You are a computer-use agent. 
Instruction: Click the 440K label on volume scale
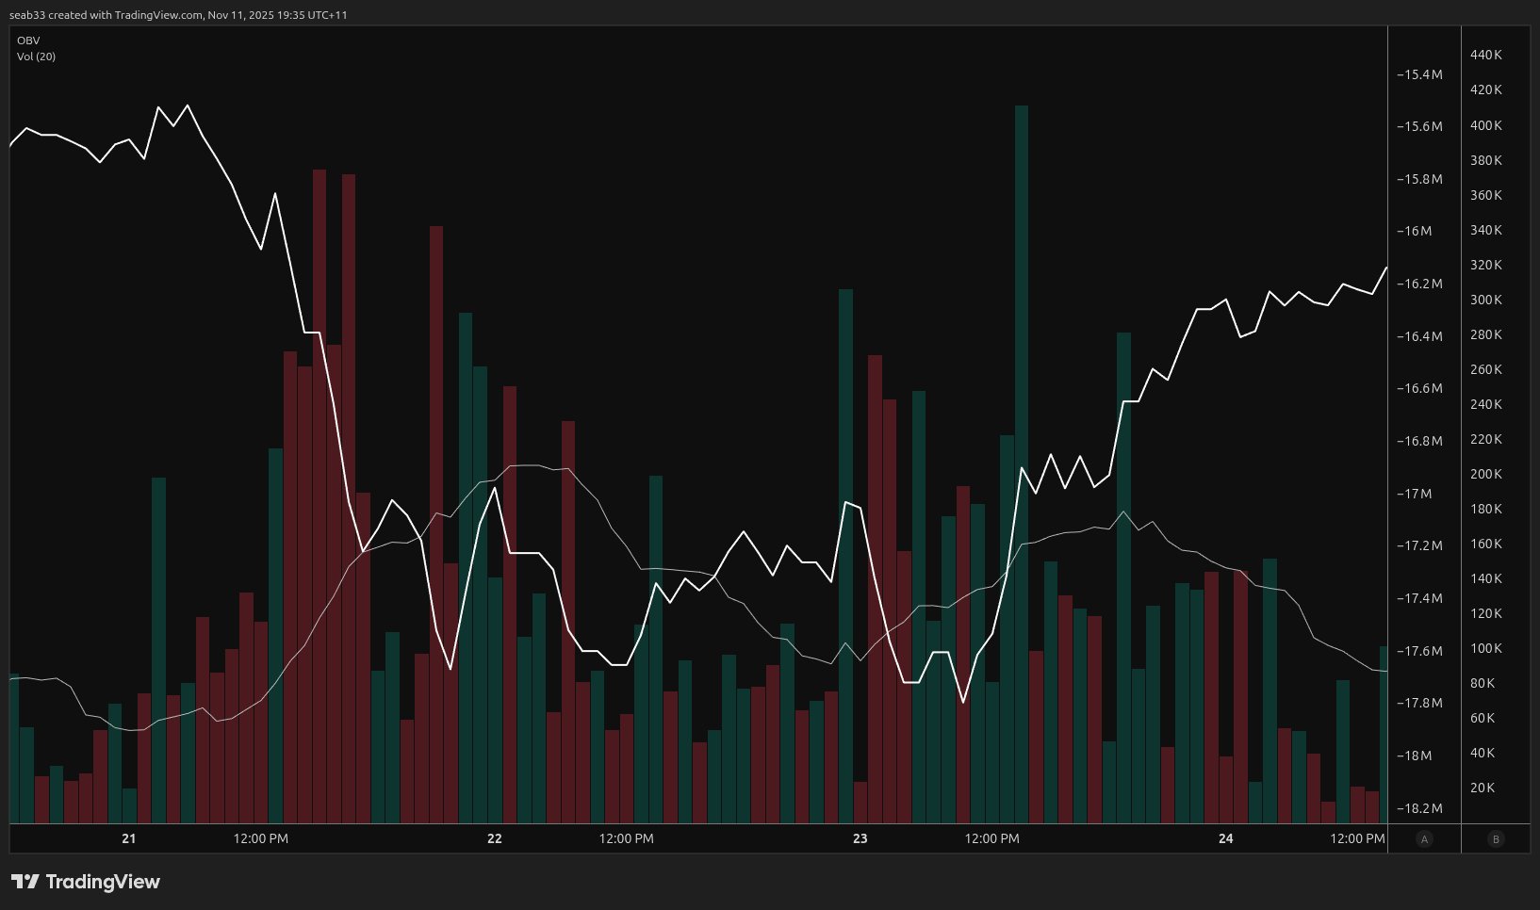pyautogui.click(x=1486, y=55)
